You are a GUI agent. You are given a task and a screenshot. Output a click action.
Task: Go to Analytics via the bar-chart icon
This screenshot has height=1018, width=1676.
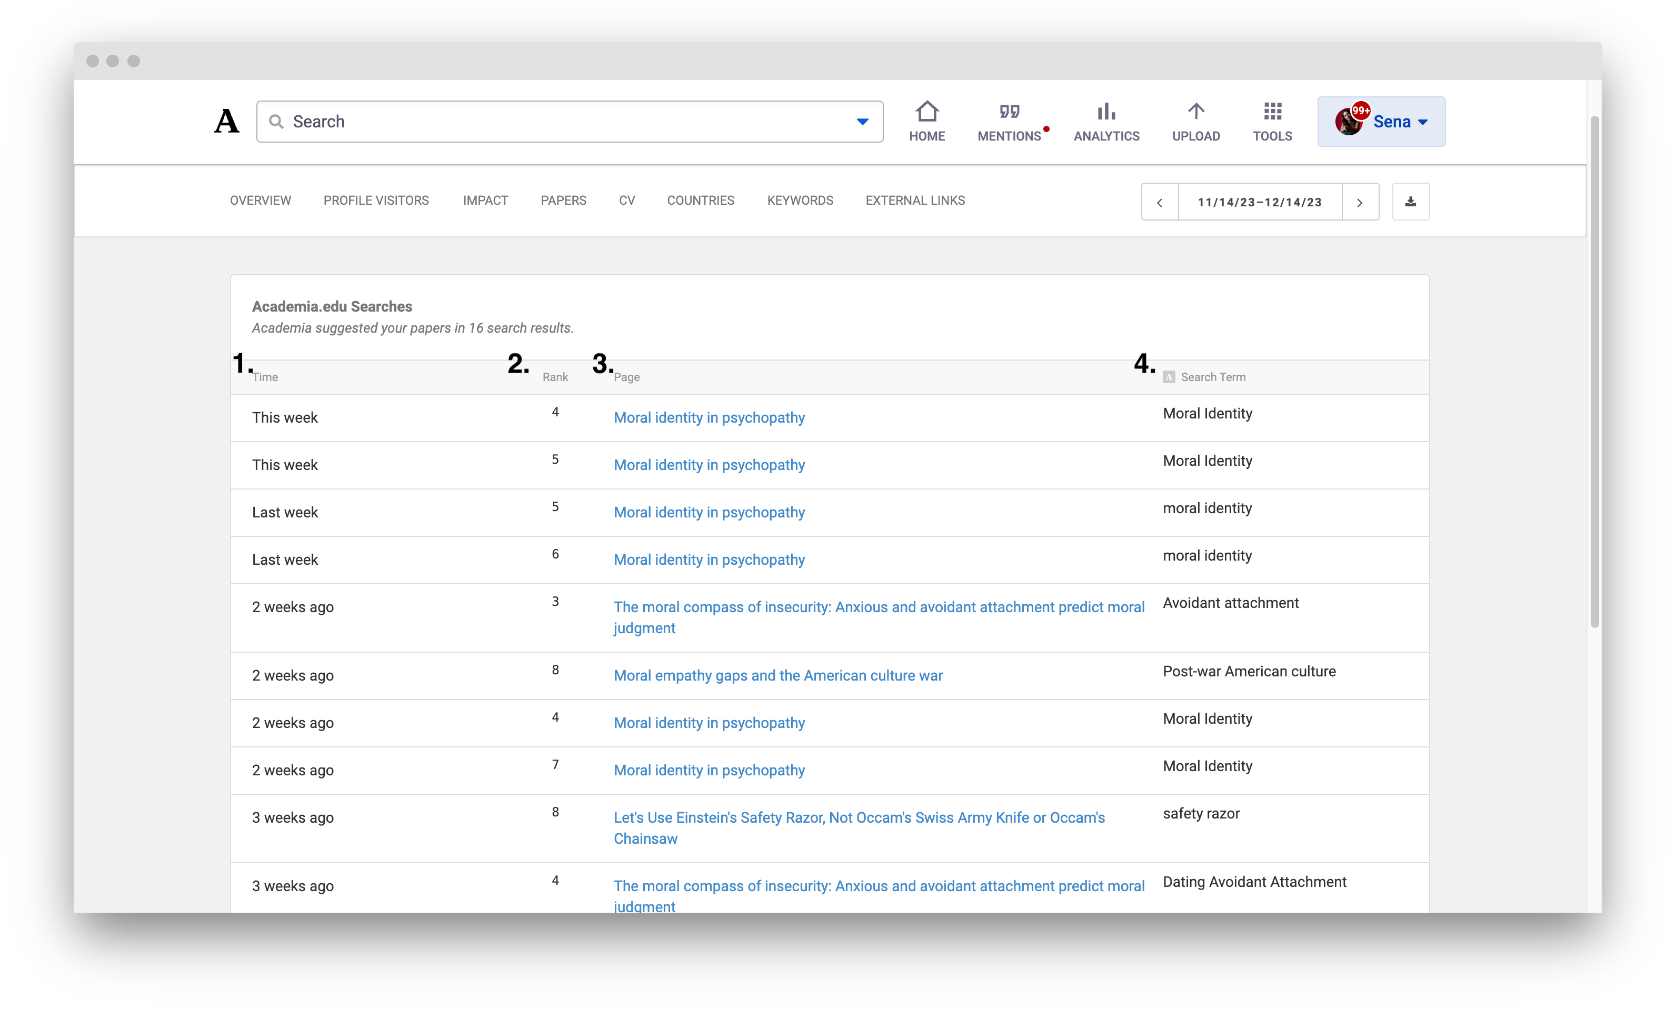click(1106, 112)
